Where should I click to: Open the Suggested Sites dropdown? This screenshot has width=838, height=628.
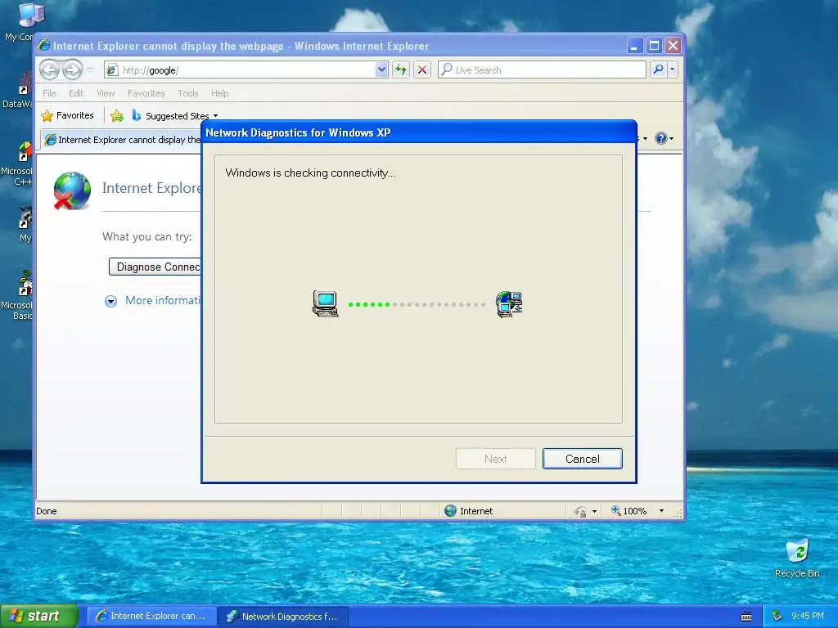(176, 115)
